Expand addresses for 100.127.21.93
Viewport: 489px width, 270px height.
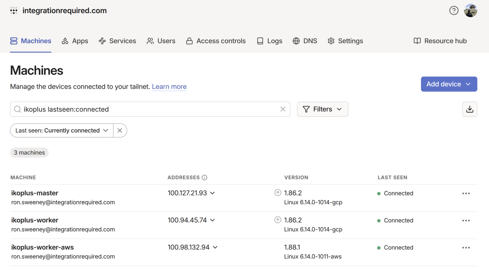pos(212,193)
